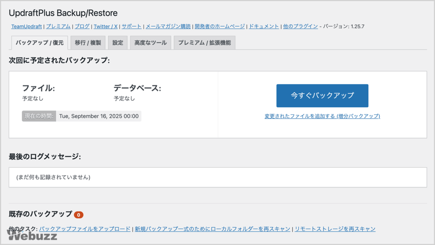Open the ブログ link
Image resolution: width=435 pixels, height=245 pixels.
click(x=82, y=26)
